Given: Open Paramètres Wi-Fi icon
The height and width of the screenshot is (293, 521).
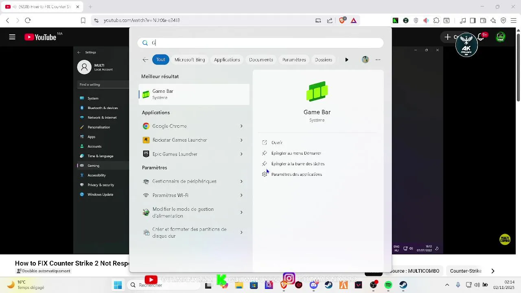Looking at the screenshot, I should tap(146, 195).
